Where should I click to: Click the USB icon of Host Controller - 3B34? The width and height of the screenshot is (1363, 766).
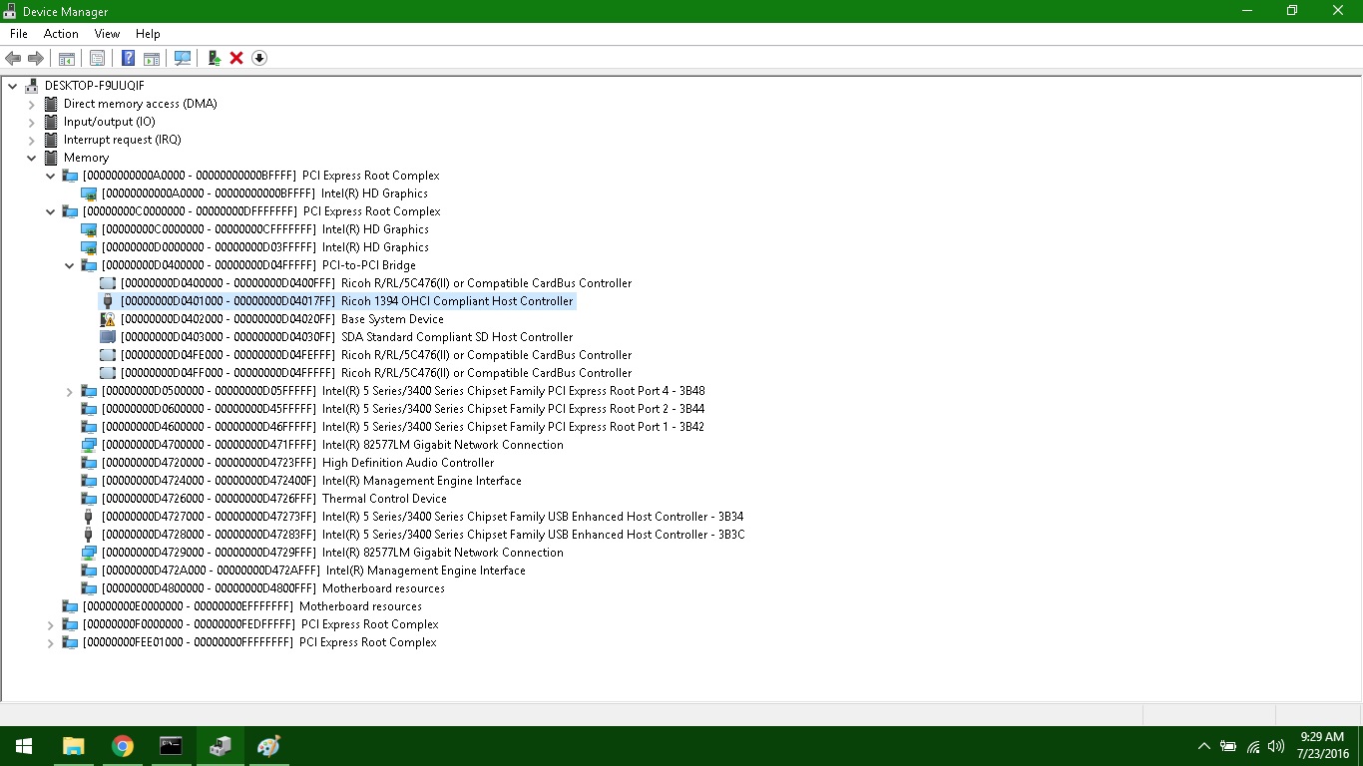(89, 517)
